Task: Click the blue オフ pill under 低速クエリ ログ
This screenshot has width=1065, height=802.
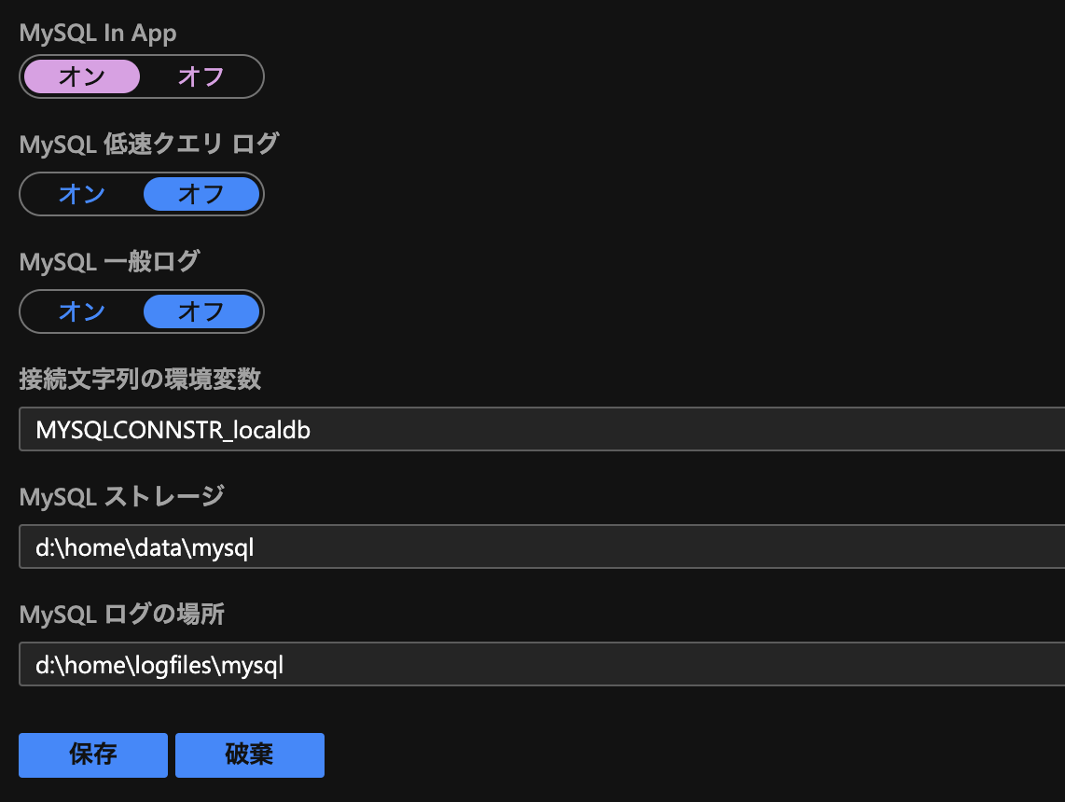Action: (203, 194)
